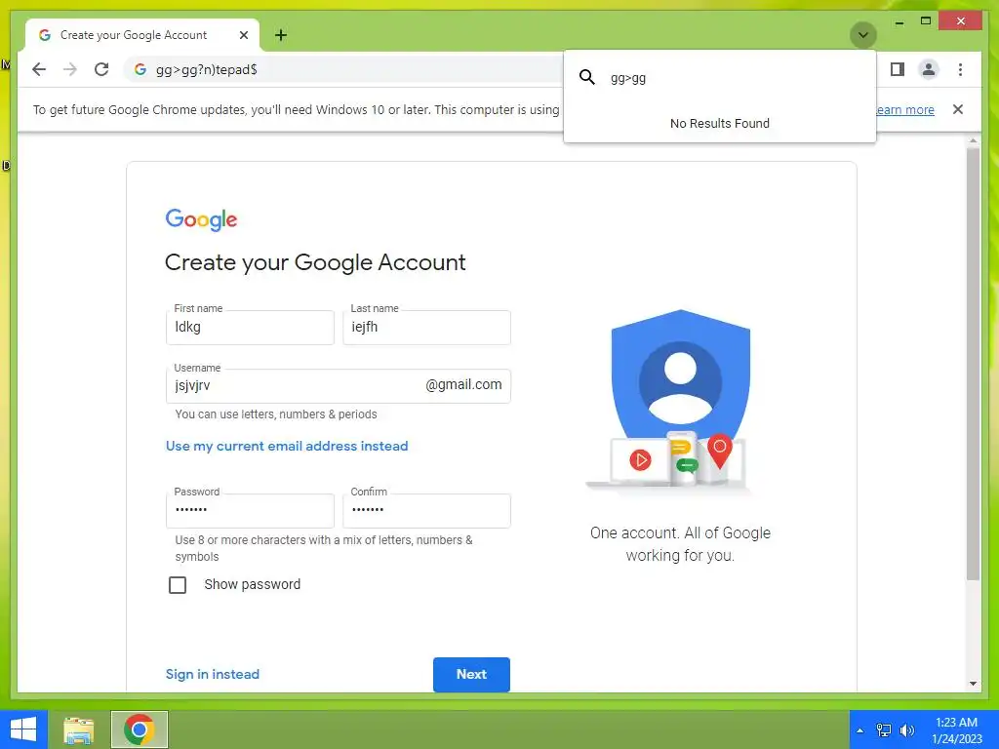Toggle the Chrome side panel
This screenshot has height=749, width=999.
(898, 69)
